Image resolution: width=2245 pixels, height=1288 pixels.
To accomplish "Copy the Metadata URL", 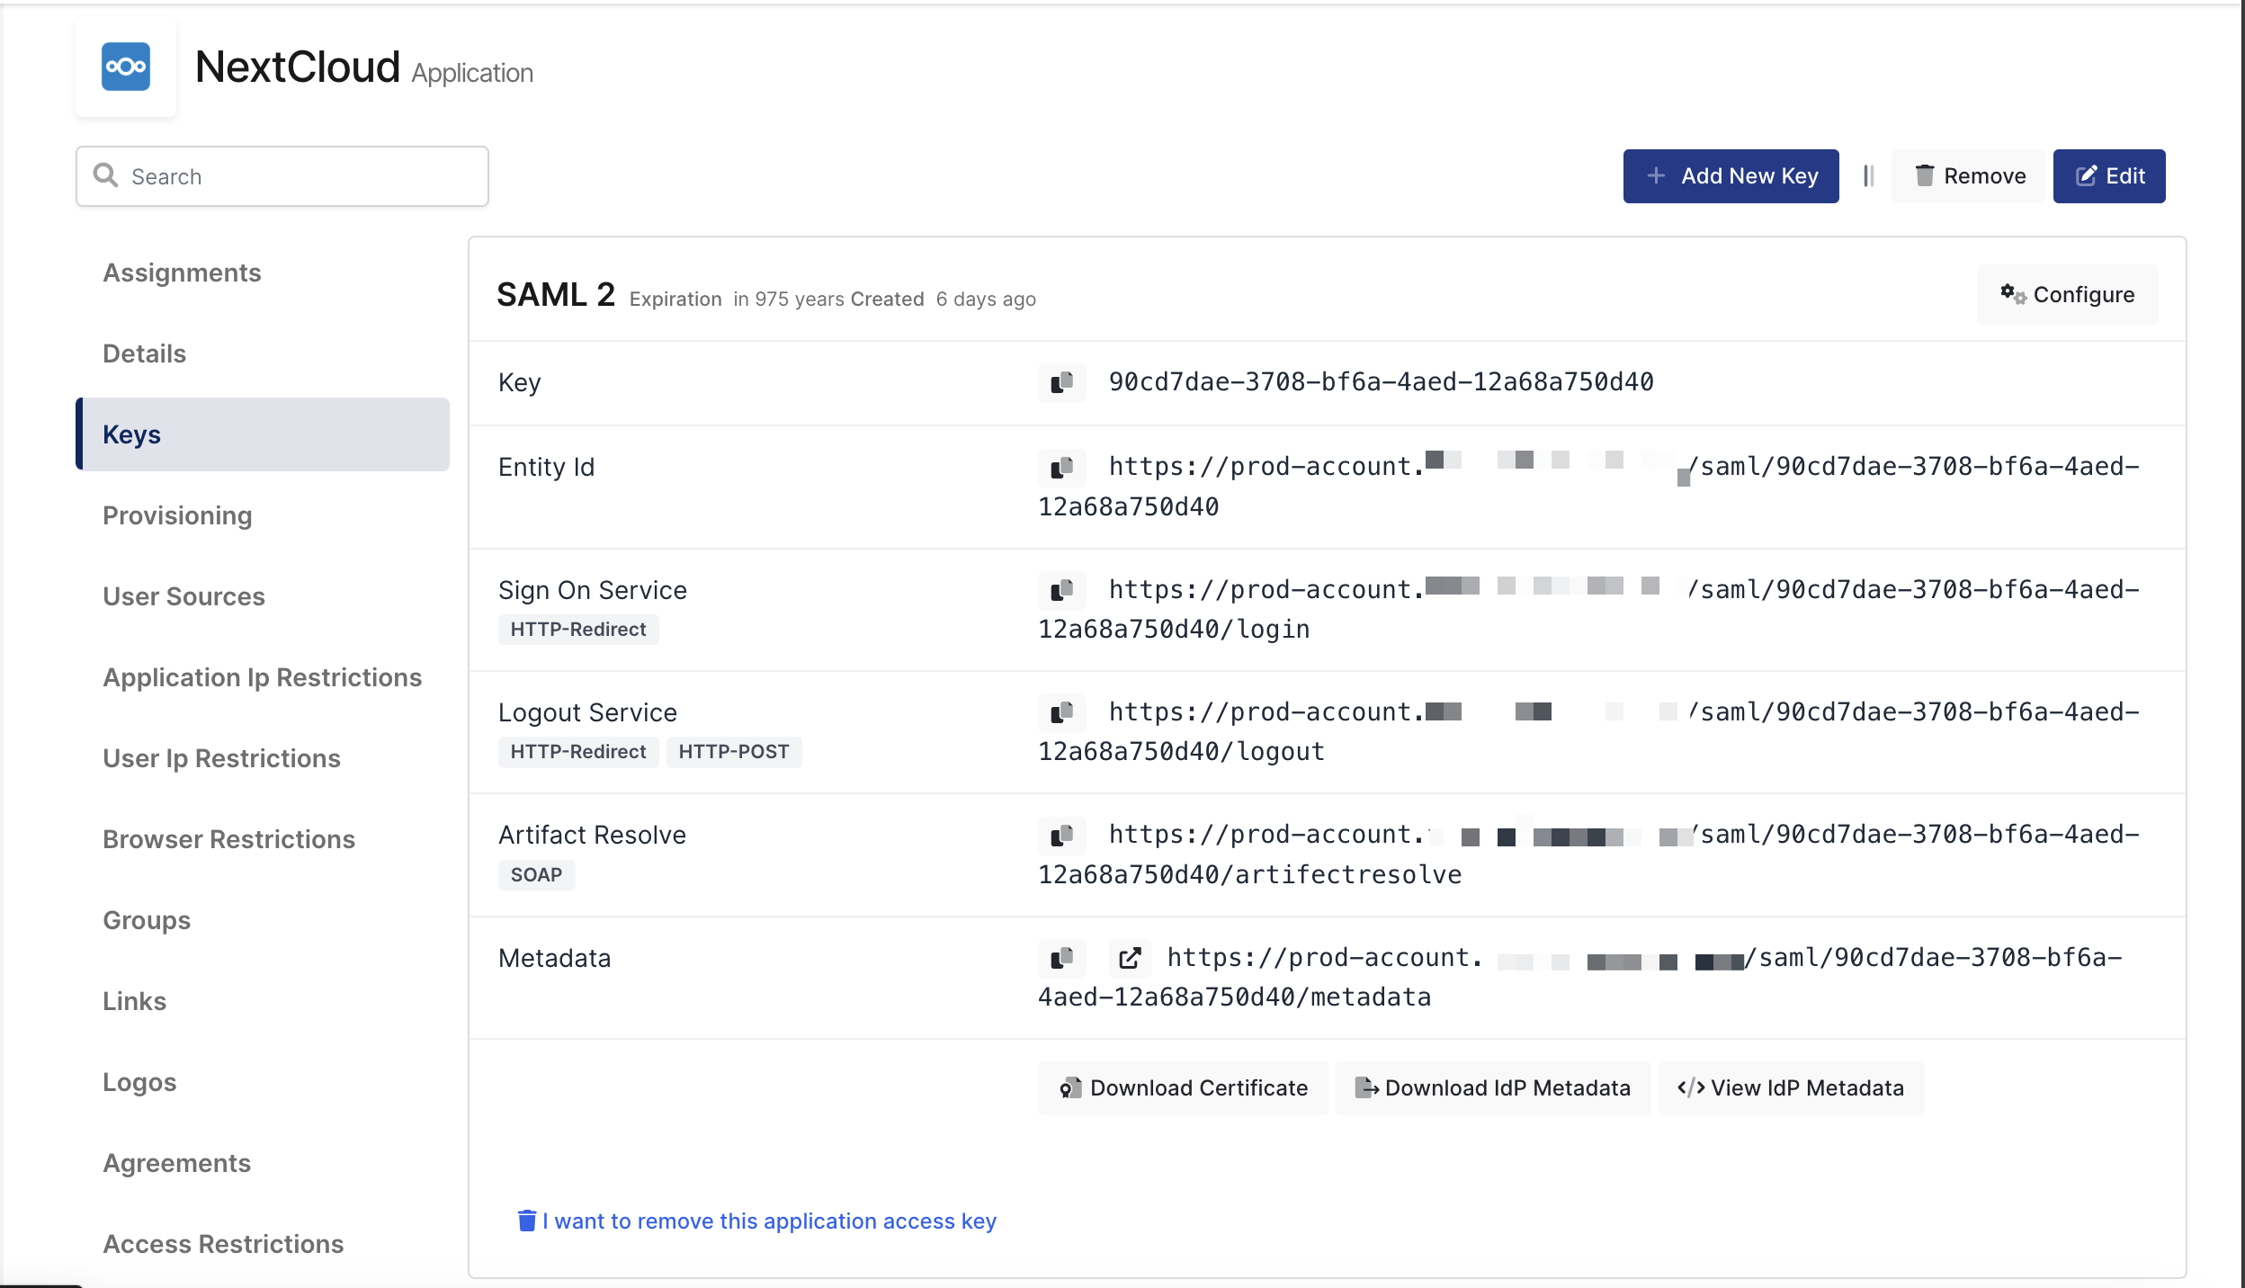I will click(1061, 958).
